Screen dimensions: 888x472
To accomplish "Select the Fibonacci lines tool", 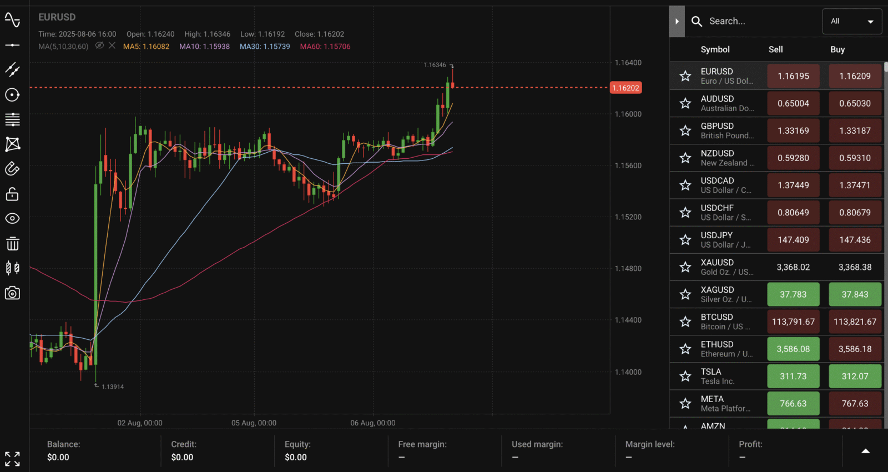I will coord(12,119).
